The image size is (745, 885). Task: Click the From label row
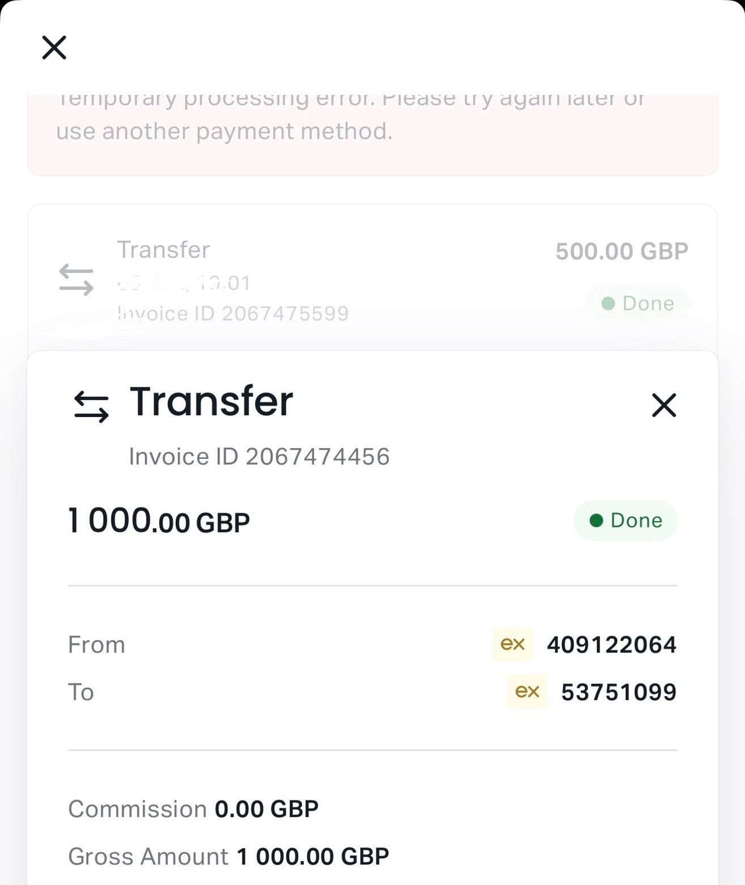[96, 645]
